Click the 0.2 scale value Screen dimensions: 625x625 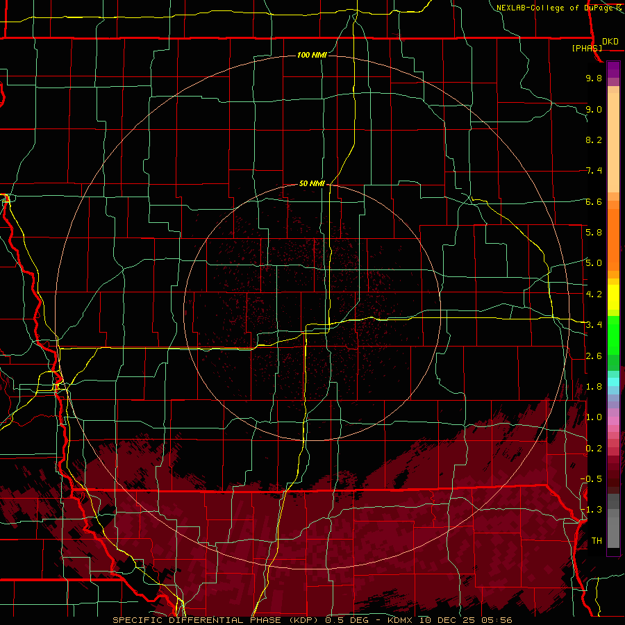point(594,448)
